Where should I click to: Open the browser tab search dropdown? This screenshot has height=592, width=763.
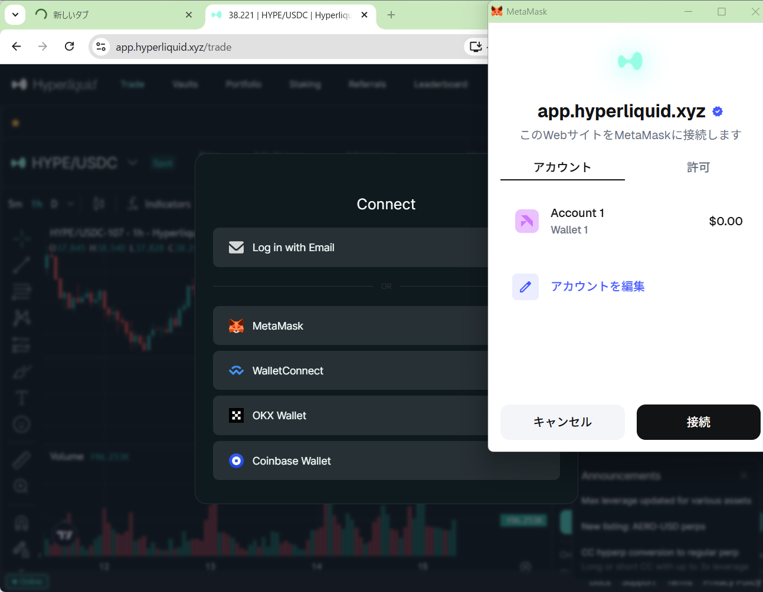point(15,15)
